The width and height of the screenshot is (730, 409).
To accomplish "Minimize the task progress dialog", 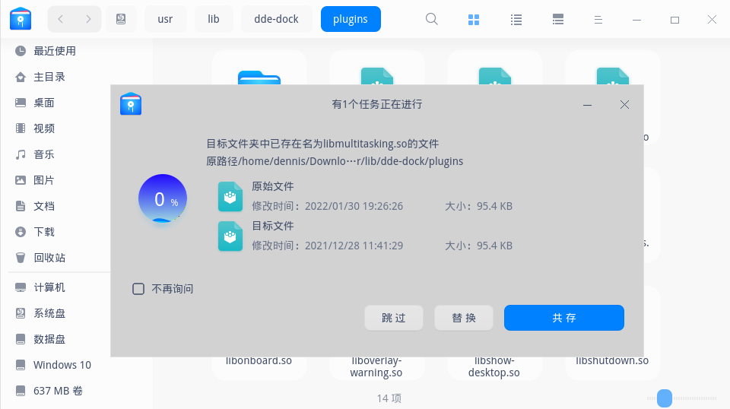I will (588, 105).
